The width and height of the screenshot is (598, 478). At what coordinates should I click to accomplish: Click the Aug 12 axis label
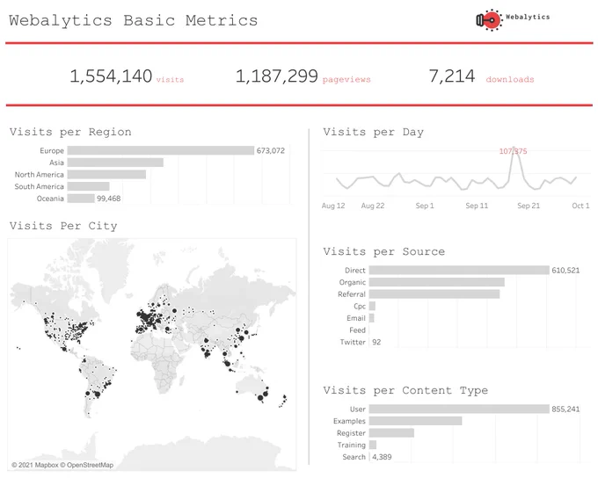333,206
